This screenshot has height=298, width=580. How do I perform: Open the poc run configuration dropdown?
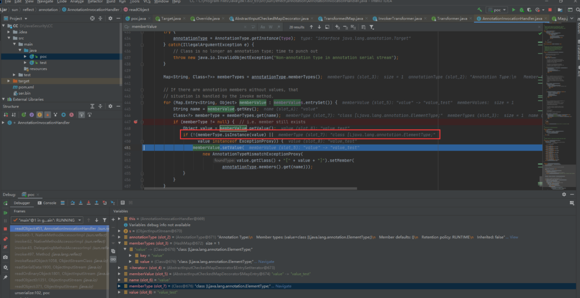[497, 10]
